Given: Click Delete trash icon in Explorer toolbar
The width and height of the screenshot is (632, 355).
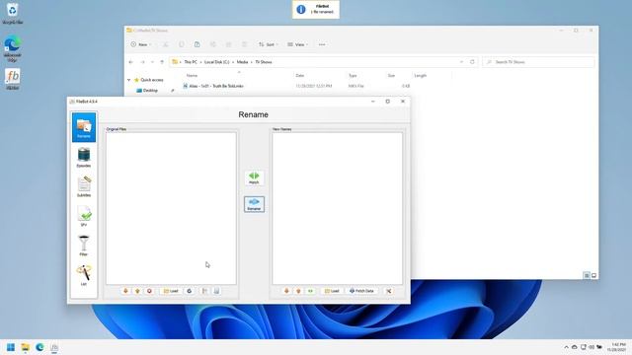Looking at the screenshot, I should (x=244, y=44).
